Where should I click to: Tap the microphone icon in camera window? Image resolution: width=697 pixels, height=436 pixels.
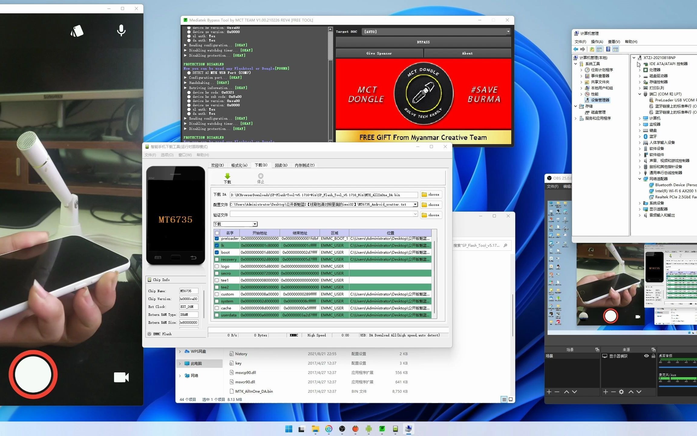point(121,31)
